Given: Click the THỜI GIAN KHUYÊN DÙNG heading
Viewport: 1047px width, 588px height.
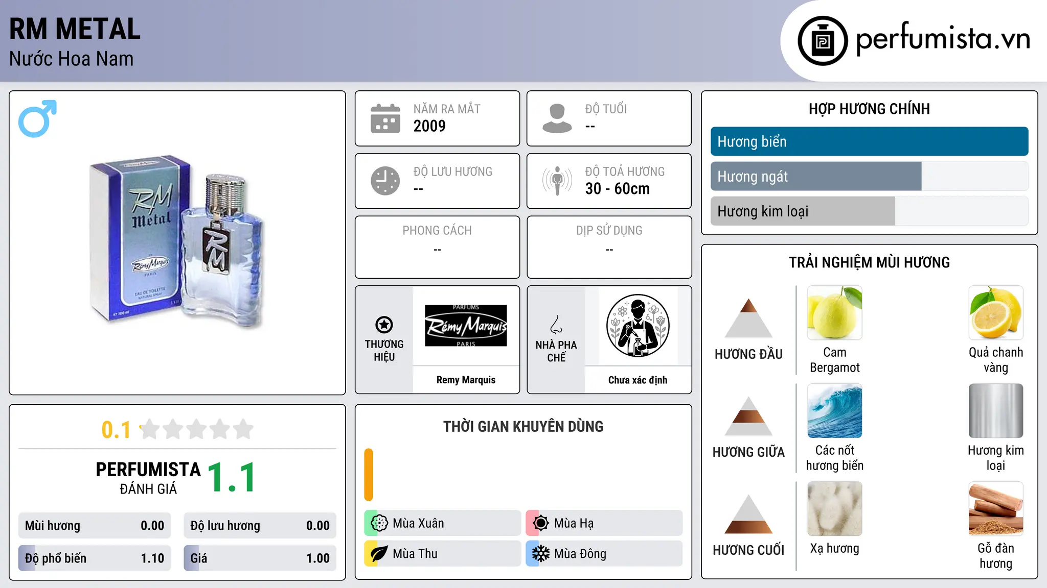Looking at the screenshot, I should (523, 426).
